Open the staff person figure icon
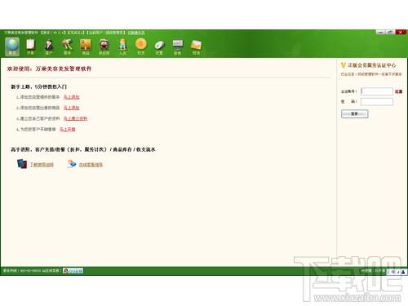408x306 pixels. (x=122, y=47)
